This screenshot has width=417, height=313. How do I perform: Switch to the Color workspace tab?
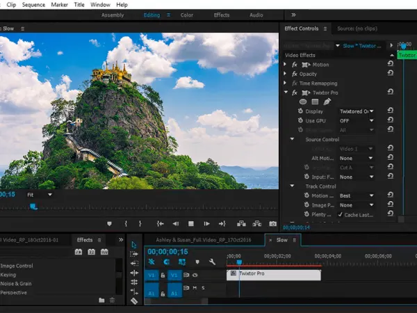coord(187,15)
